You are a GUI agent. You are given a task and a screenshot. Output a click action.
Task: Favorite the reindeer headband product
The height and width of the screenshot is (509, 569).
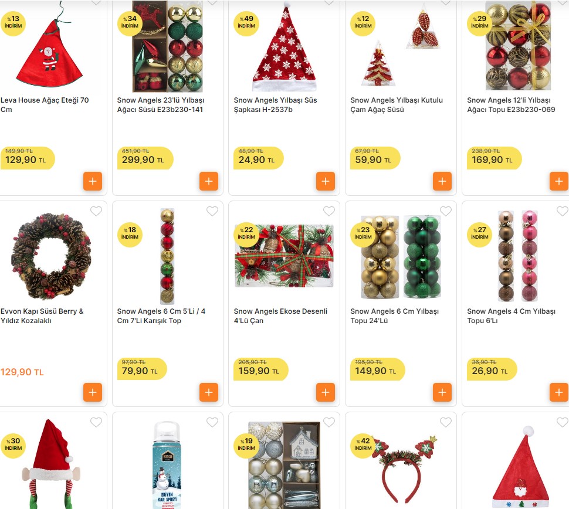click(x=446, y=422)
